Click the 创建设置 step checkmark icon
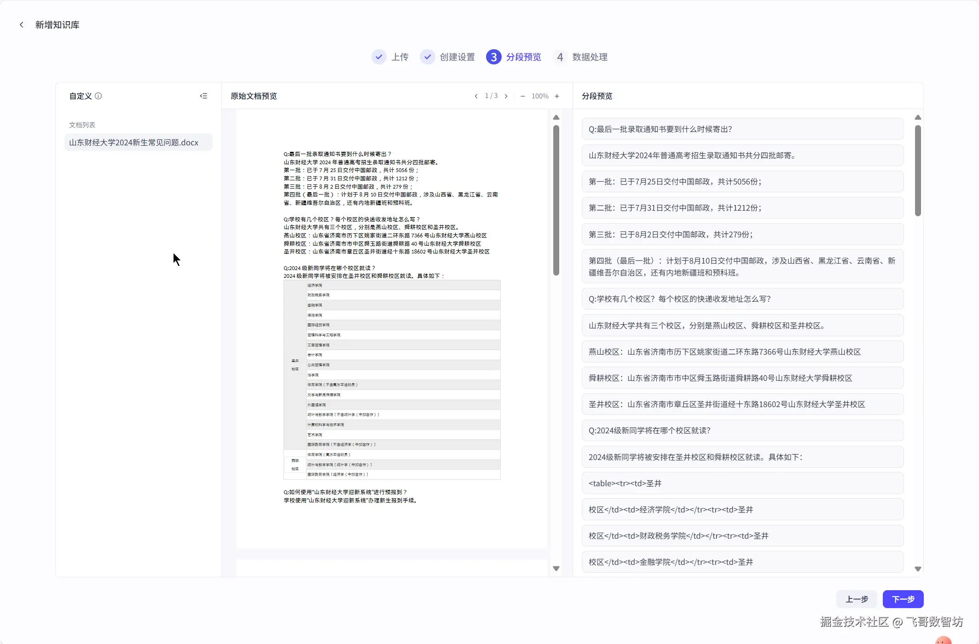The height and width of the screenshot is (644, 979). tap(427, 57)
